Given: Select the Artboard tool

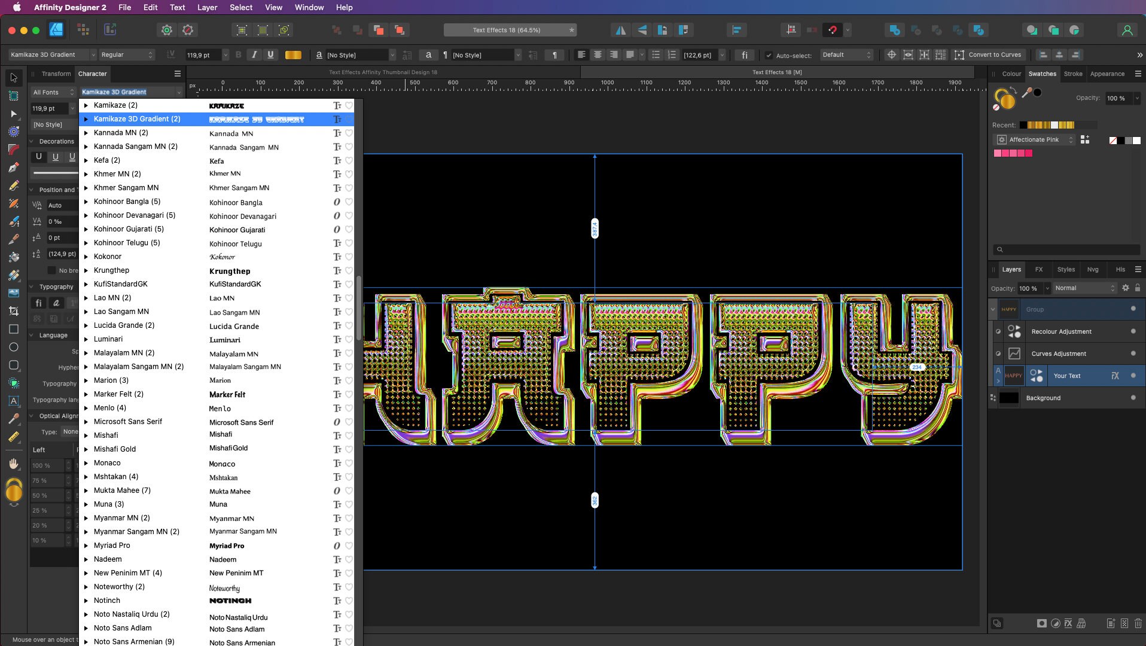Looking at the screenshot, I should (x=14, y=96).
